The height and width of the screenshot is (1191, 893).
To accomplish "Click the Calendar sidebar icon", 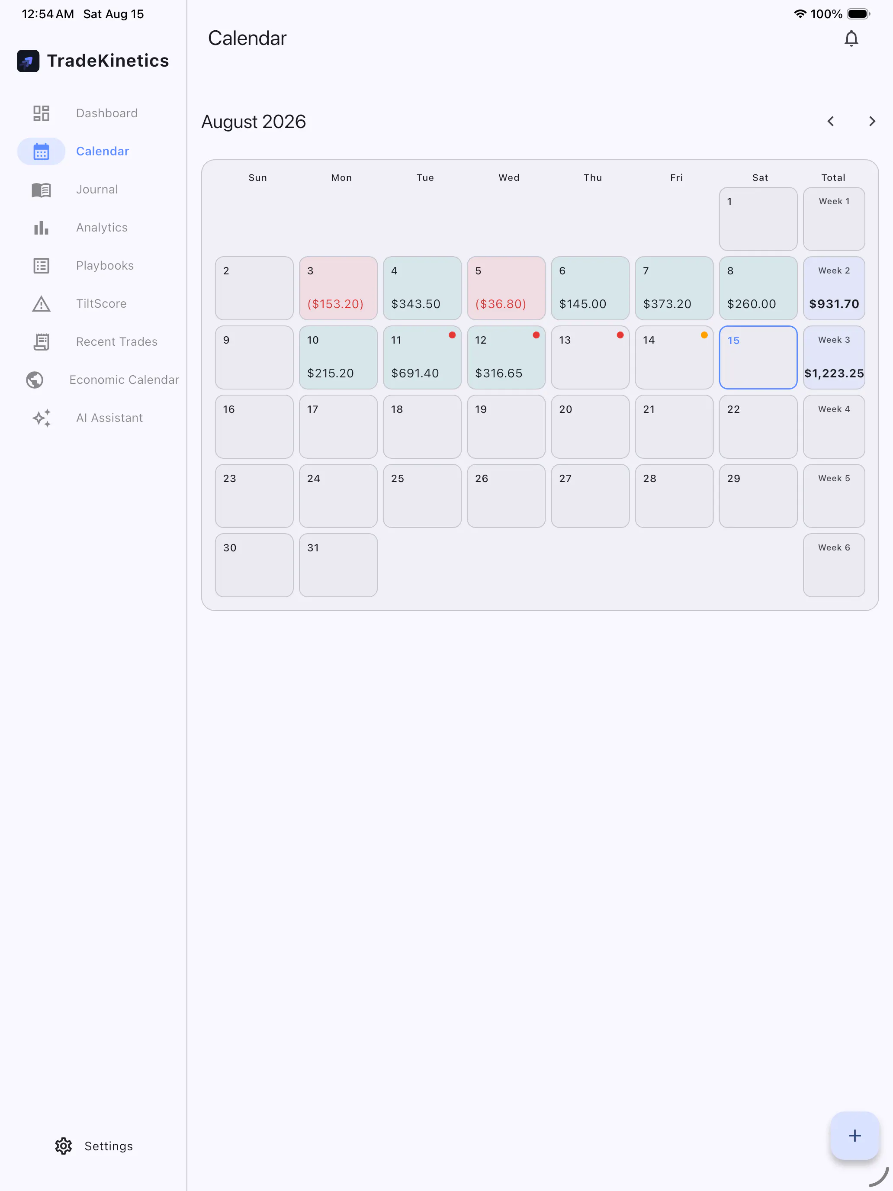I will coord(42,151).
